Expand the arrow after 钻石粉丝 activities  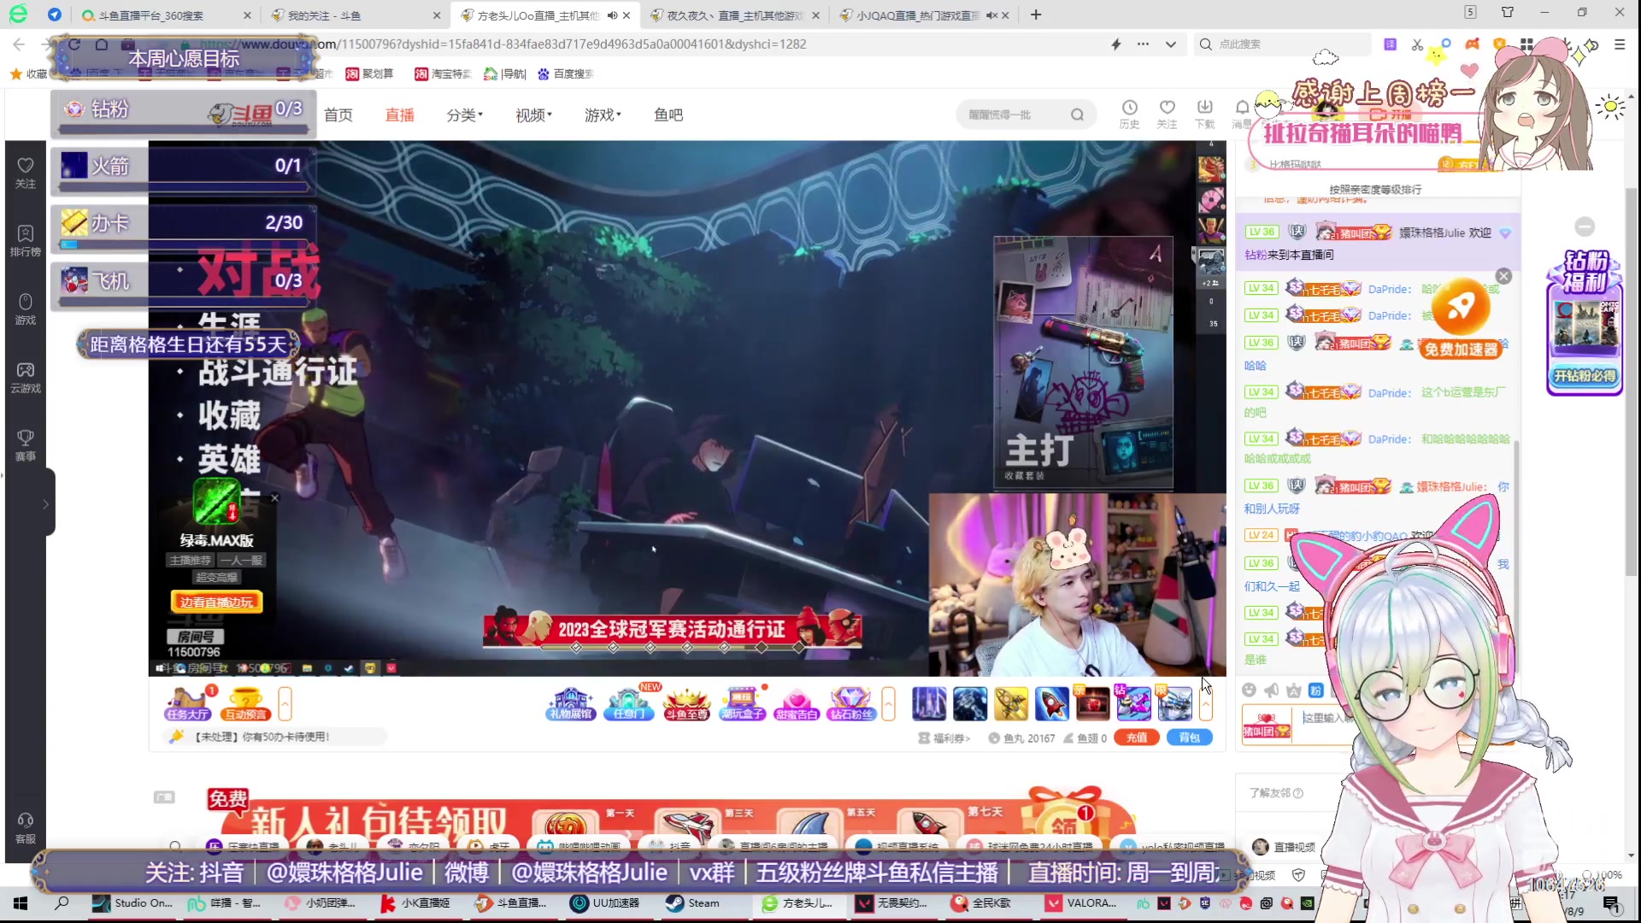(x=889, y=704)
